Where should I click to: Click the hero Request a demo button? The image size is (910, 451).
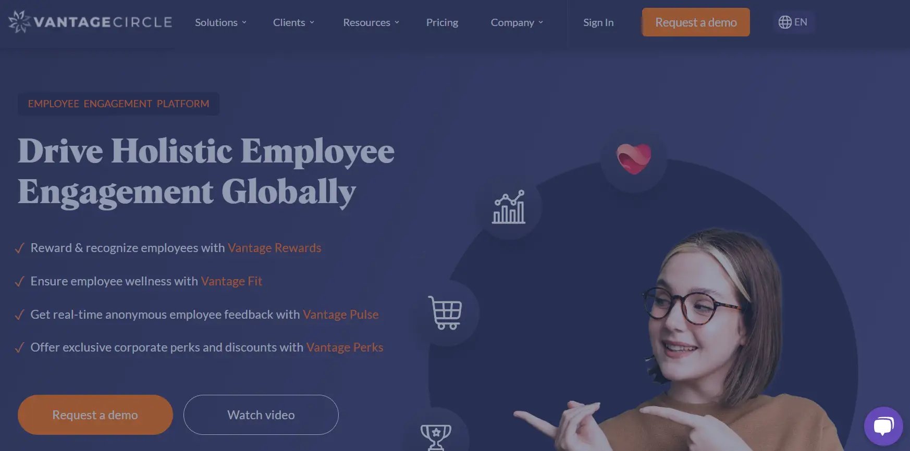click(x=95, y=415)
